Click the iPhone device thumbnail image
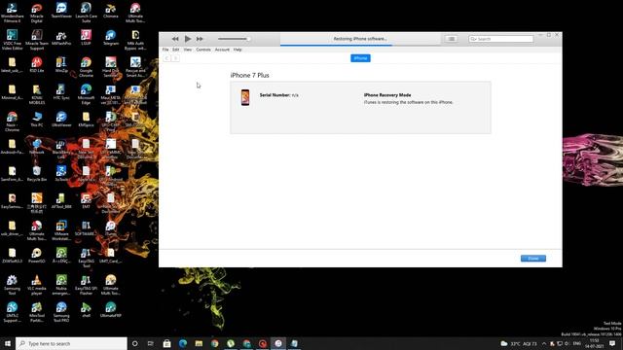Screen dimensions: 623x350 tap(245, 97)
